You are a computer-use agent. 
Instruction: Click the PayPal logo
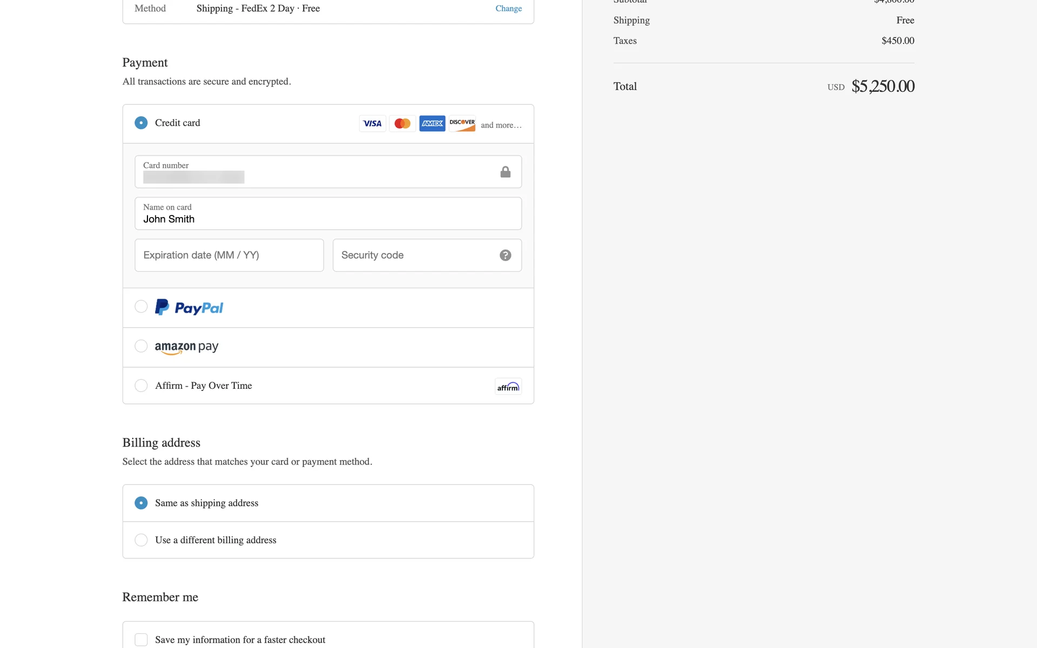pos(189,307)
